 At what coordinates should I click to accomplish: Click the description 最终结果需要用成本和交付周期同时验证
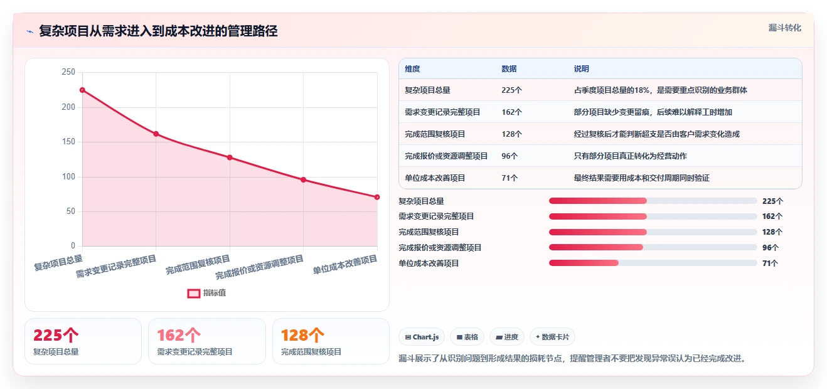pos(642,178)
